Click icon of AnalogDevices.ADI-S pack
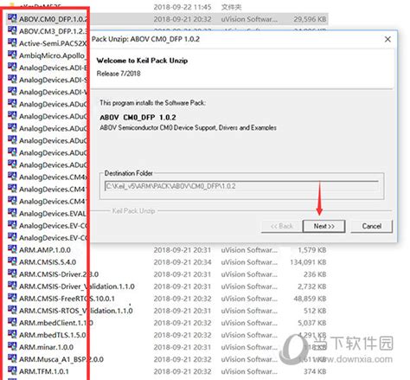The image size is (410, 380). [12, 79]
